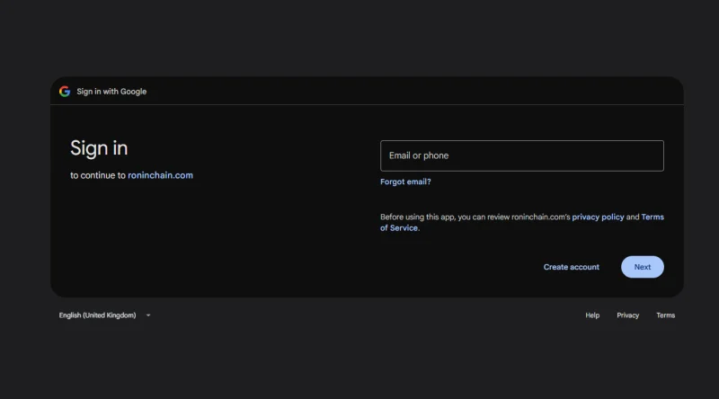Open the roninchain.com link
The width and height of the screenshot is (719, 399).
(x=161, y=175)
